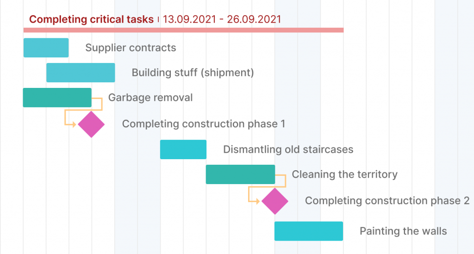Click the 'Supplier contracts' task label

[131, 48]
